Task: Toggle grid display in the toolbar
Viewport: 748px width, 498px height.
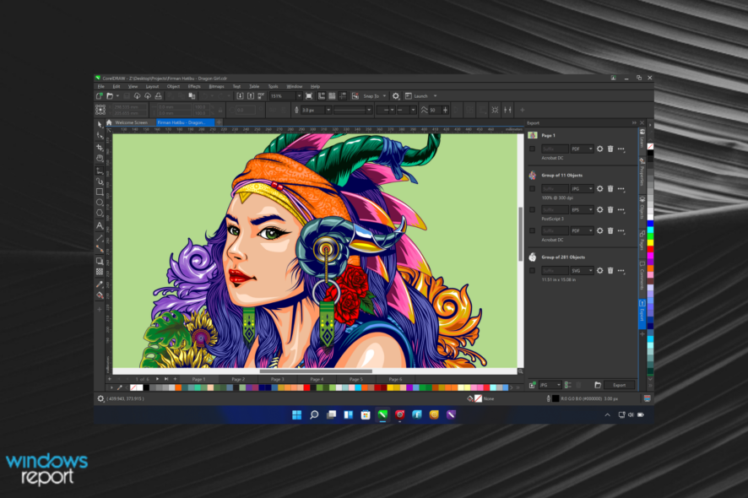Action: click(332, 96)
